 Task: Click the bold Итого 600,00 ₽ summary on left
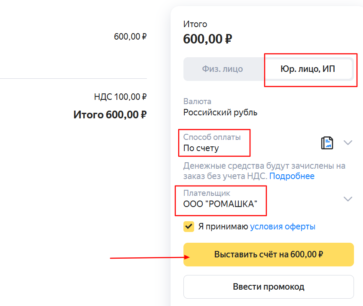coord(110,115)
